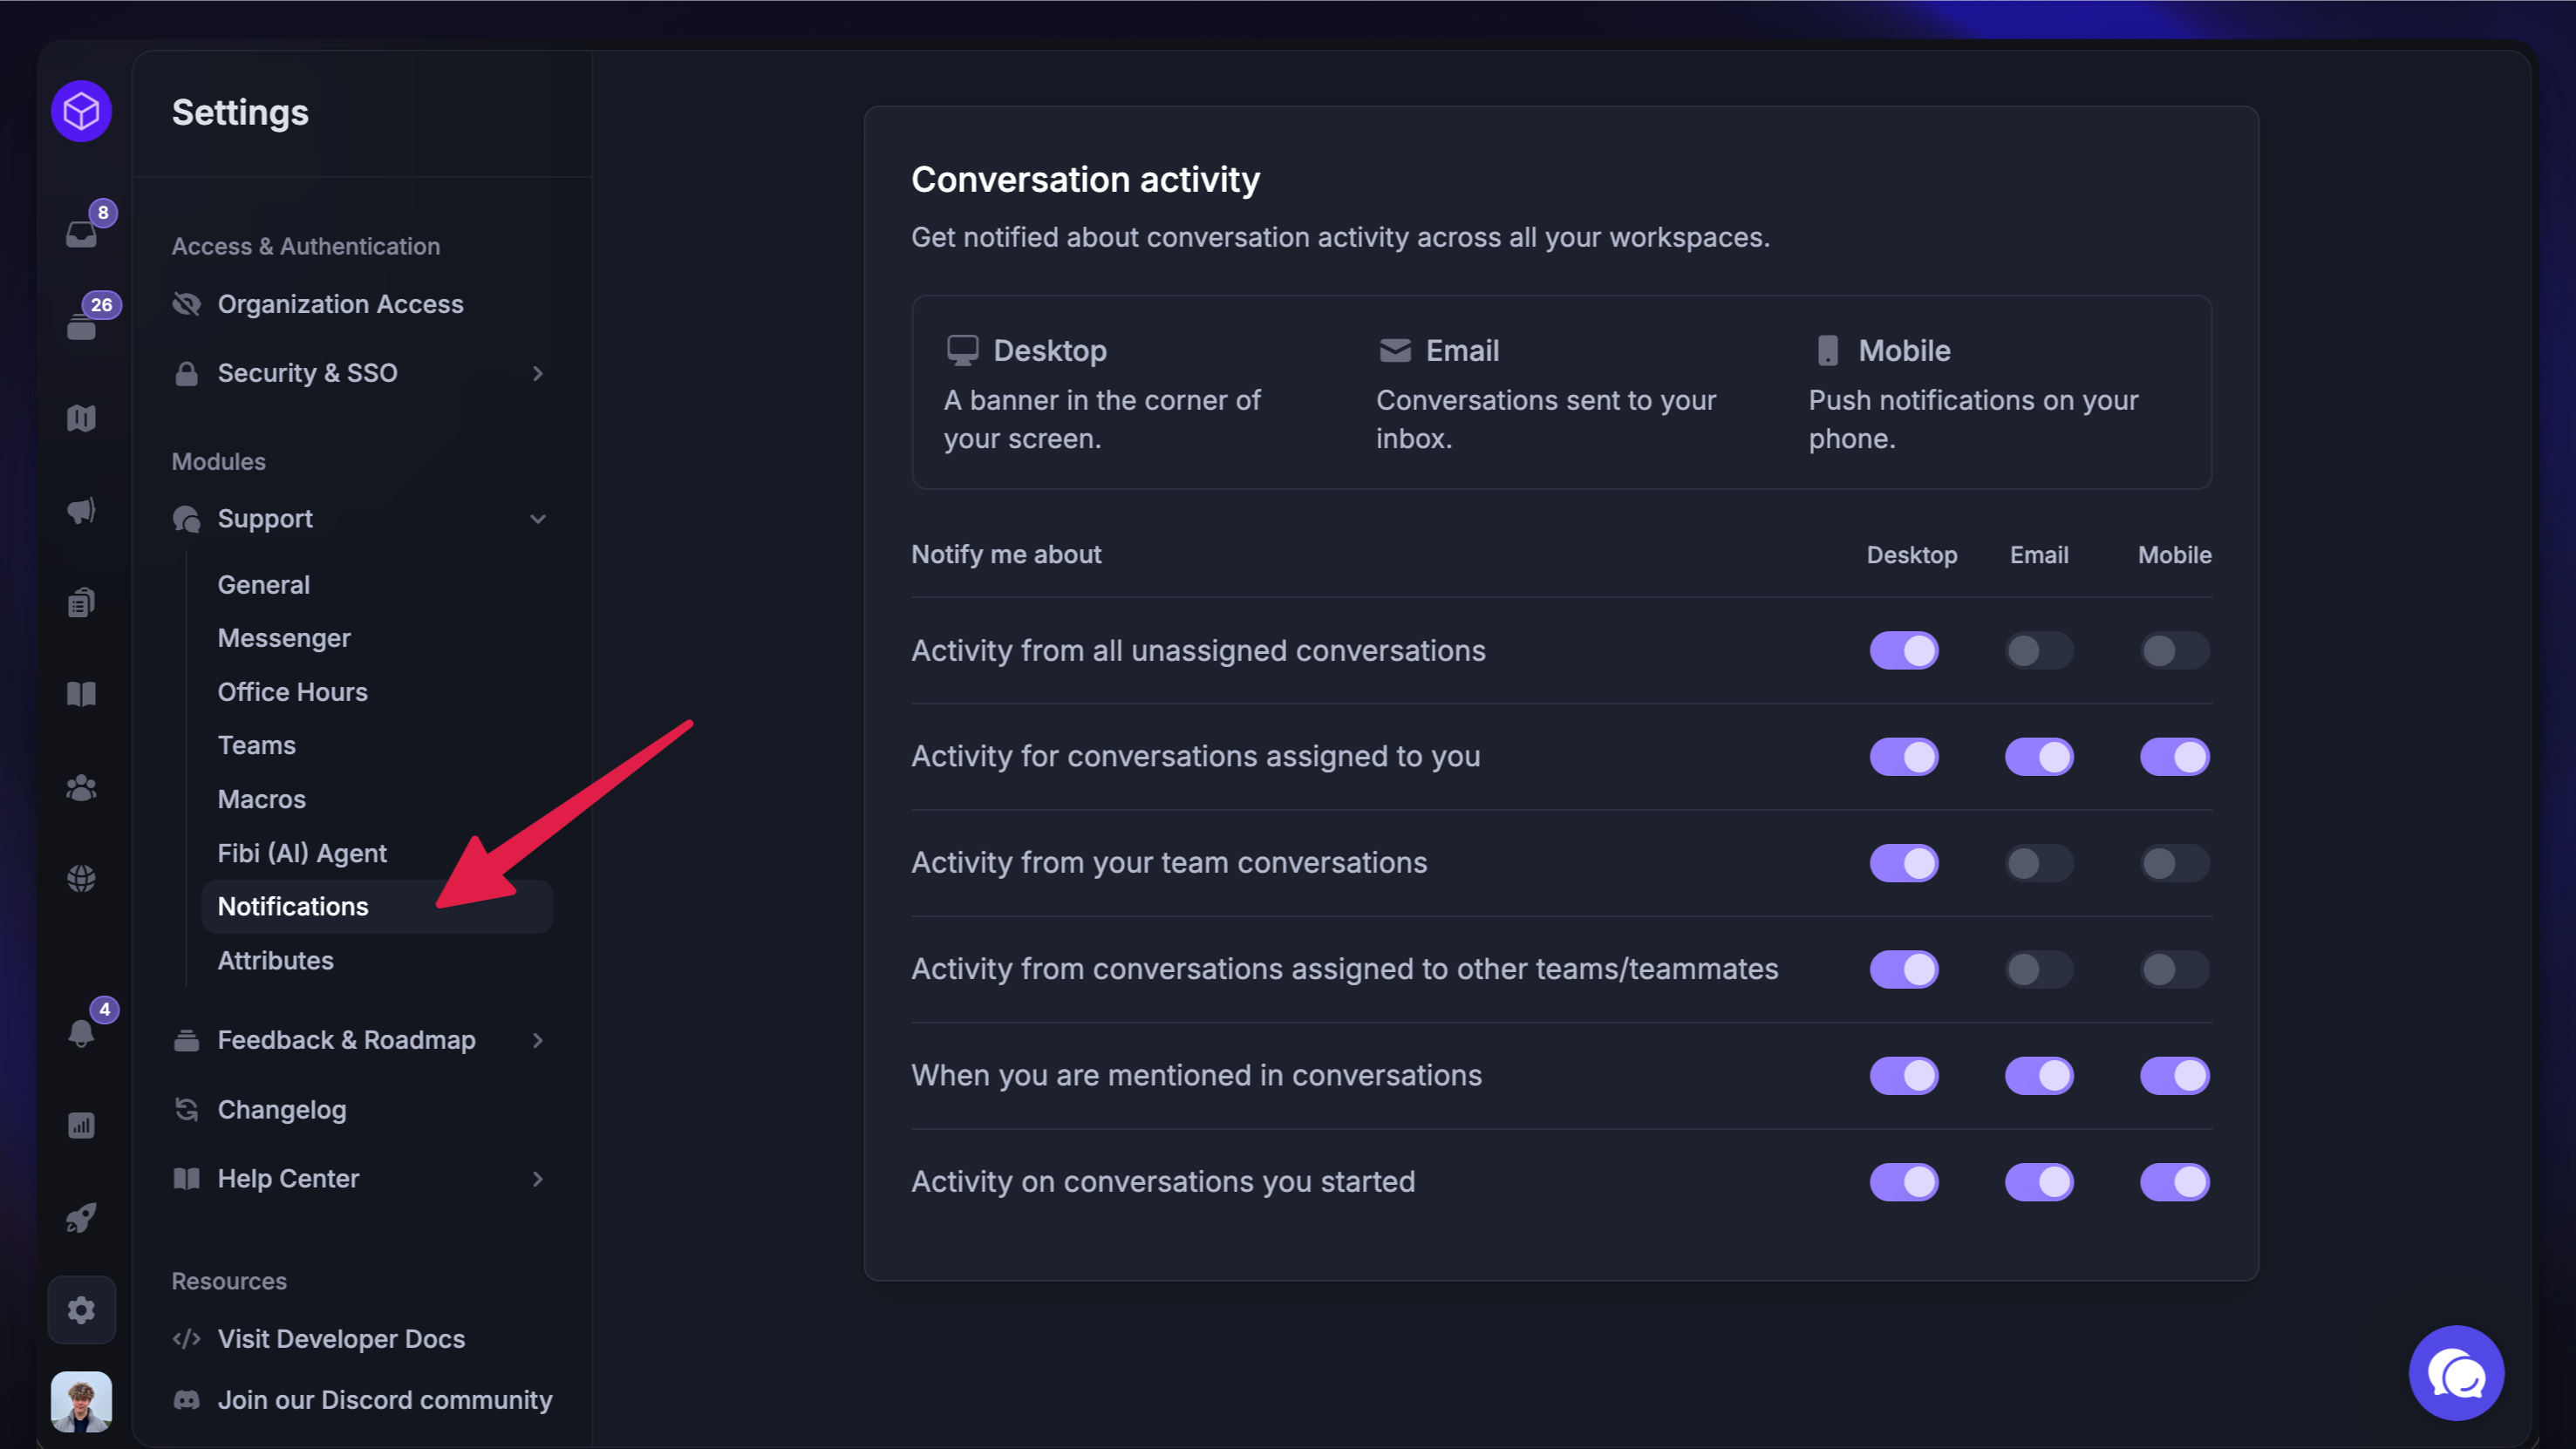Screen dimensions: 2576x1449
Task: Collapse the Support module chevron
Action: 538,519
